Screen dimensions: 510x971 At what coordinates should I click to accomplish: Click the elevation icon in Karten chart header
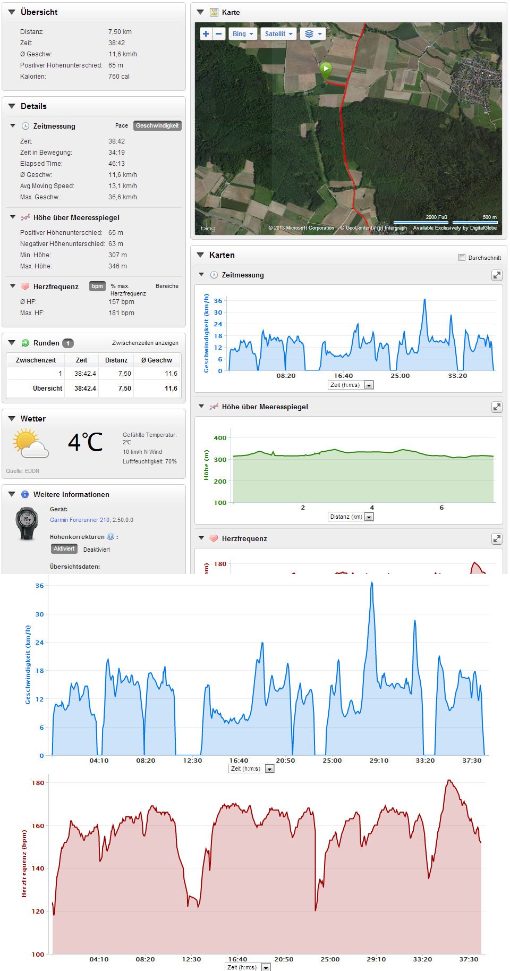pos(214,407)
